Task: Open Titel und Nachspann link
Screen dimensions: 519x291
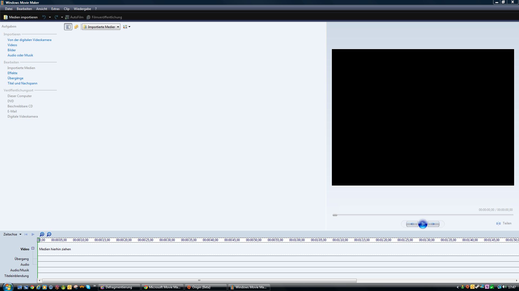Action: point(22,83)
